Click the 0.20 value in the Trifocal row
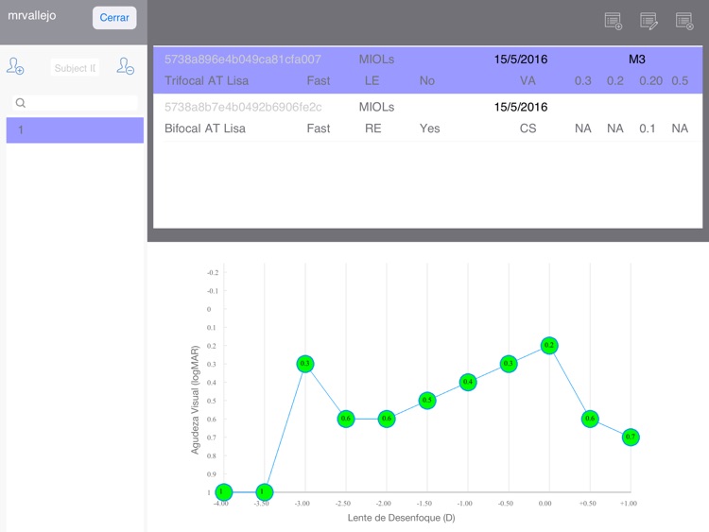The height and width of the screenshot is (532, 709). coord(650,81)
